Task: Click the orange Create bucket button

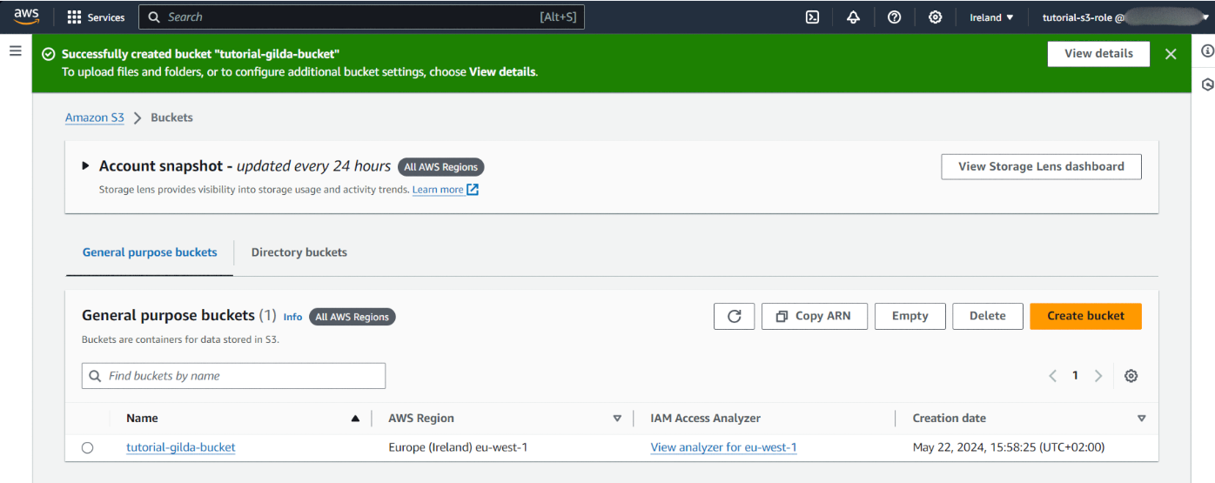Action: pyautogui.click(x=1085, y=316)
